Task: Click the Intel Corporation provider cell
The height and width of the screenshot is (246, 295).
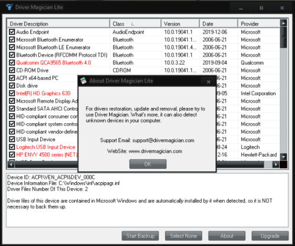Action: coord(258,93)
